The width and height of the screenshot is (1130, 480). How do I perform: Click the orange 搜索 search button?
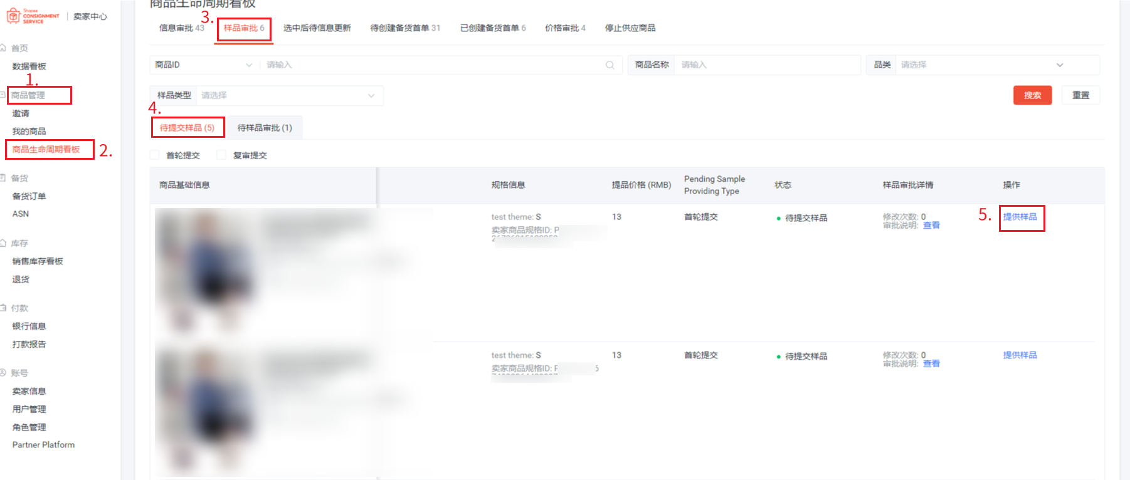[1032, 95]
